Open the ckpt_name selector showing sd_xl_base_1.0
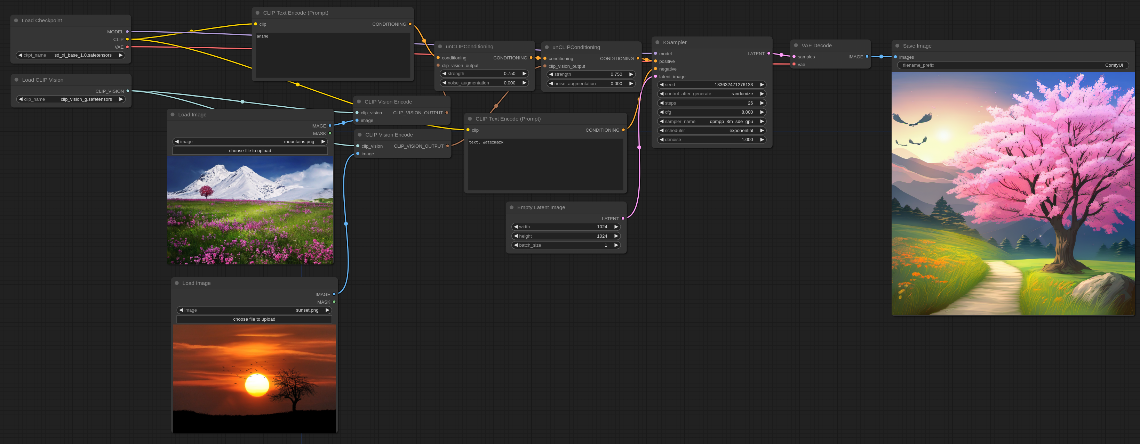 [x=71, y=55]
